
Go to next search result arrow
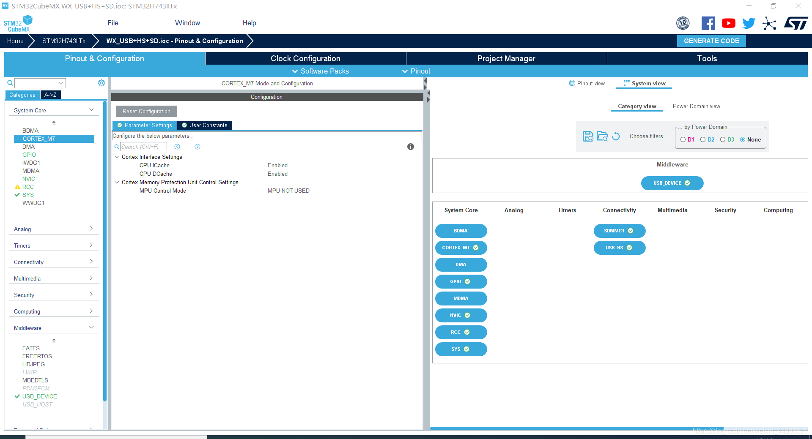[198, 147]
